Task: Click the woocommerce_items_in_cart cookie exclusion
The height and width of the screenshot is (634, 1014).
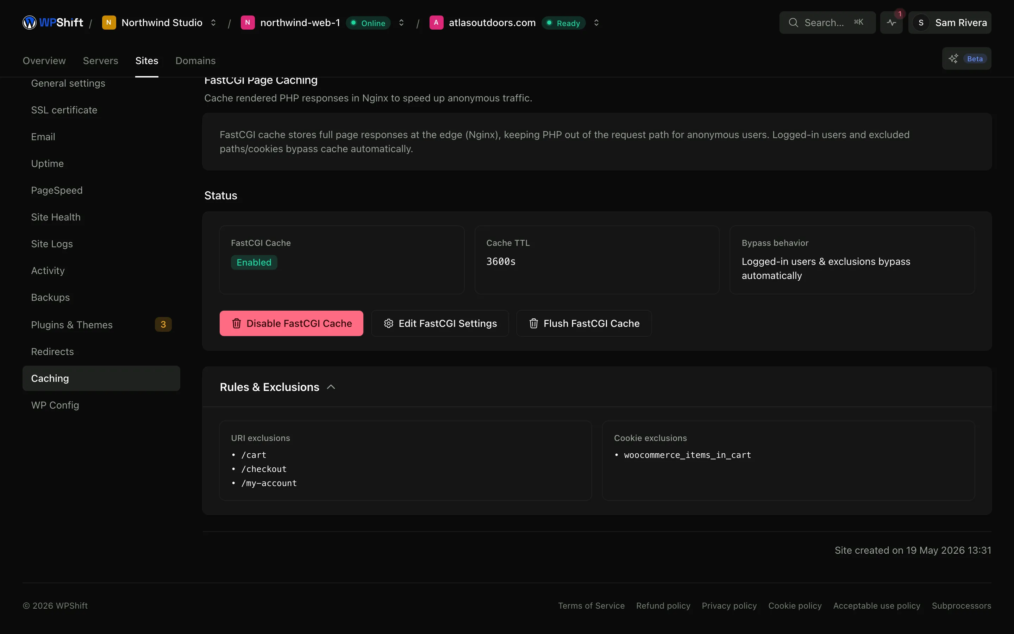Action: 687,455
